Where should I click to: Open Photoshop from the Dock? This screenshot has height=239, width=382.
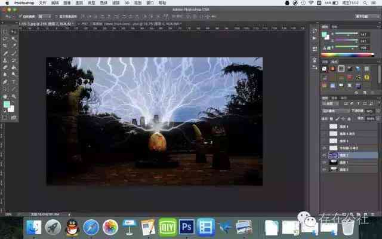point(187,227)
